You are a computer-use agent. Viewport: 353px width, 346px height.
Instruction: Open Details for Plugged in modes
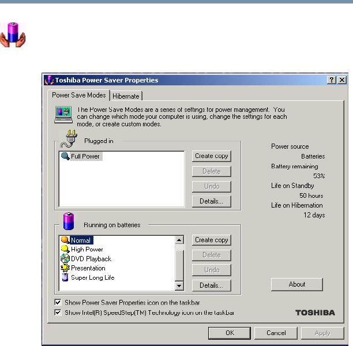[x=212, y=201]
